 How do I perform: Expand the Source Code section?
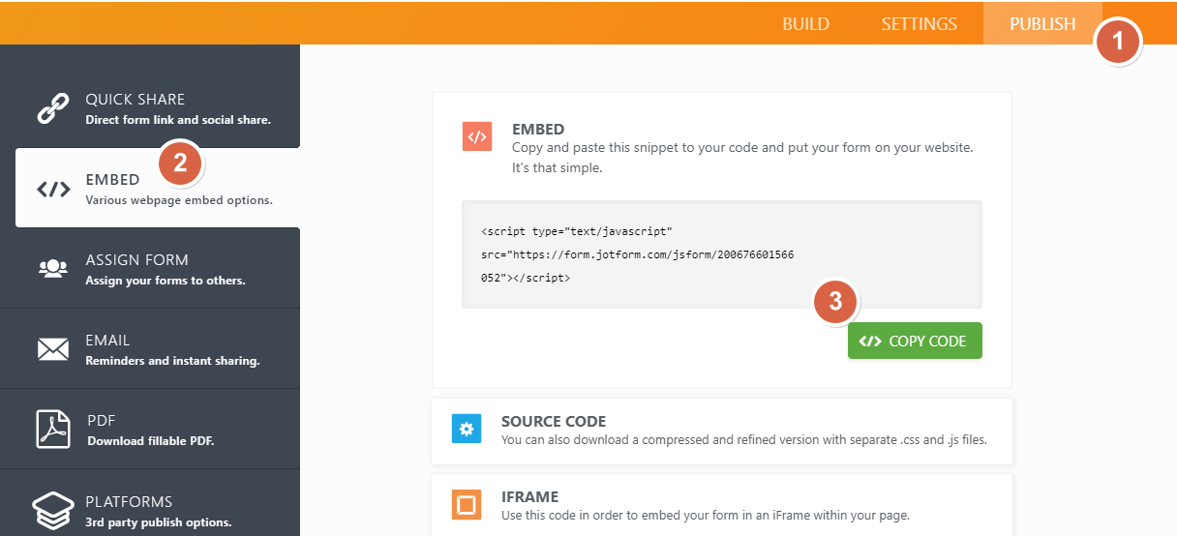721,431
